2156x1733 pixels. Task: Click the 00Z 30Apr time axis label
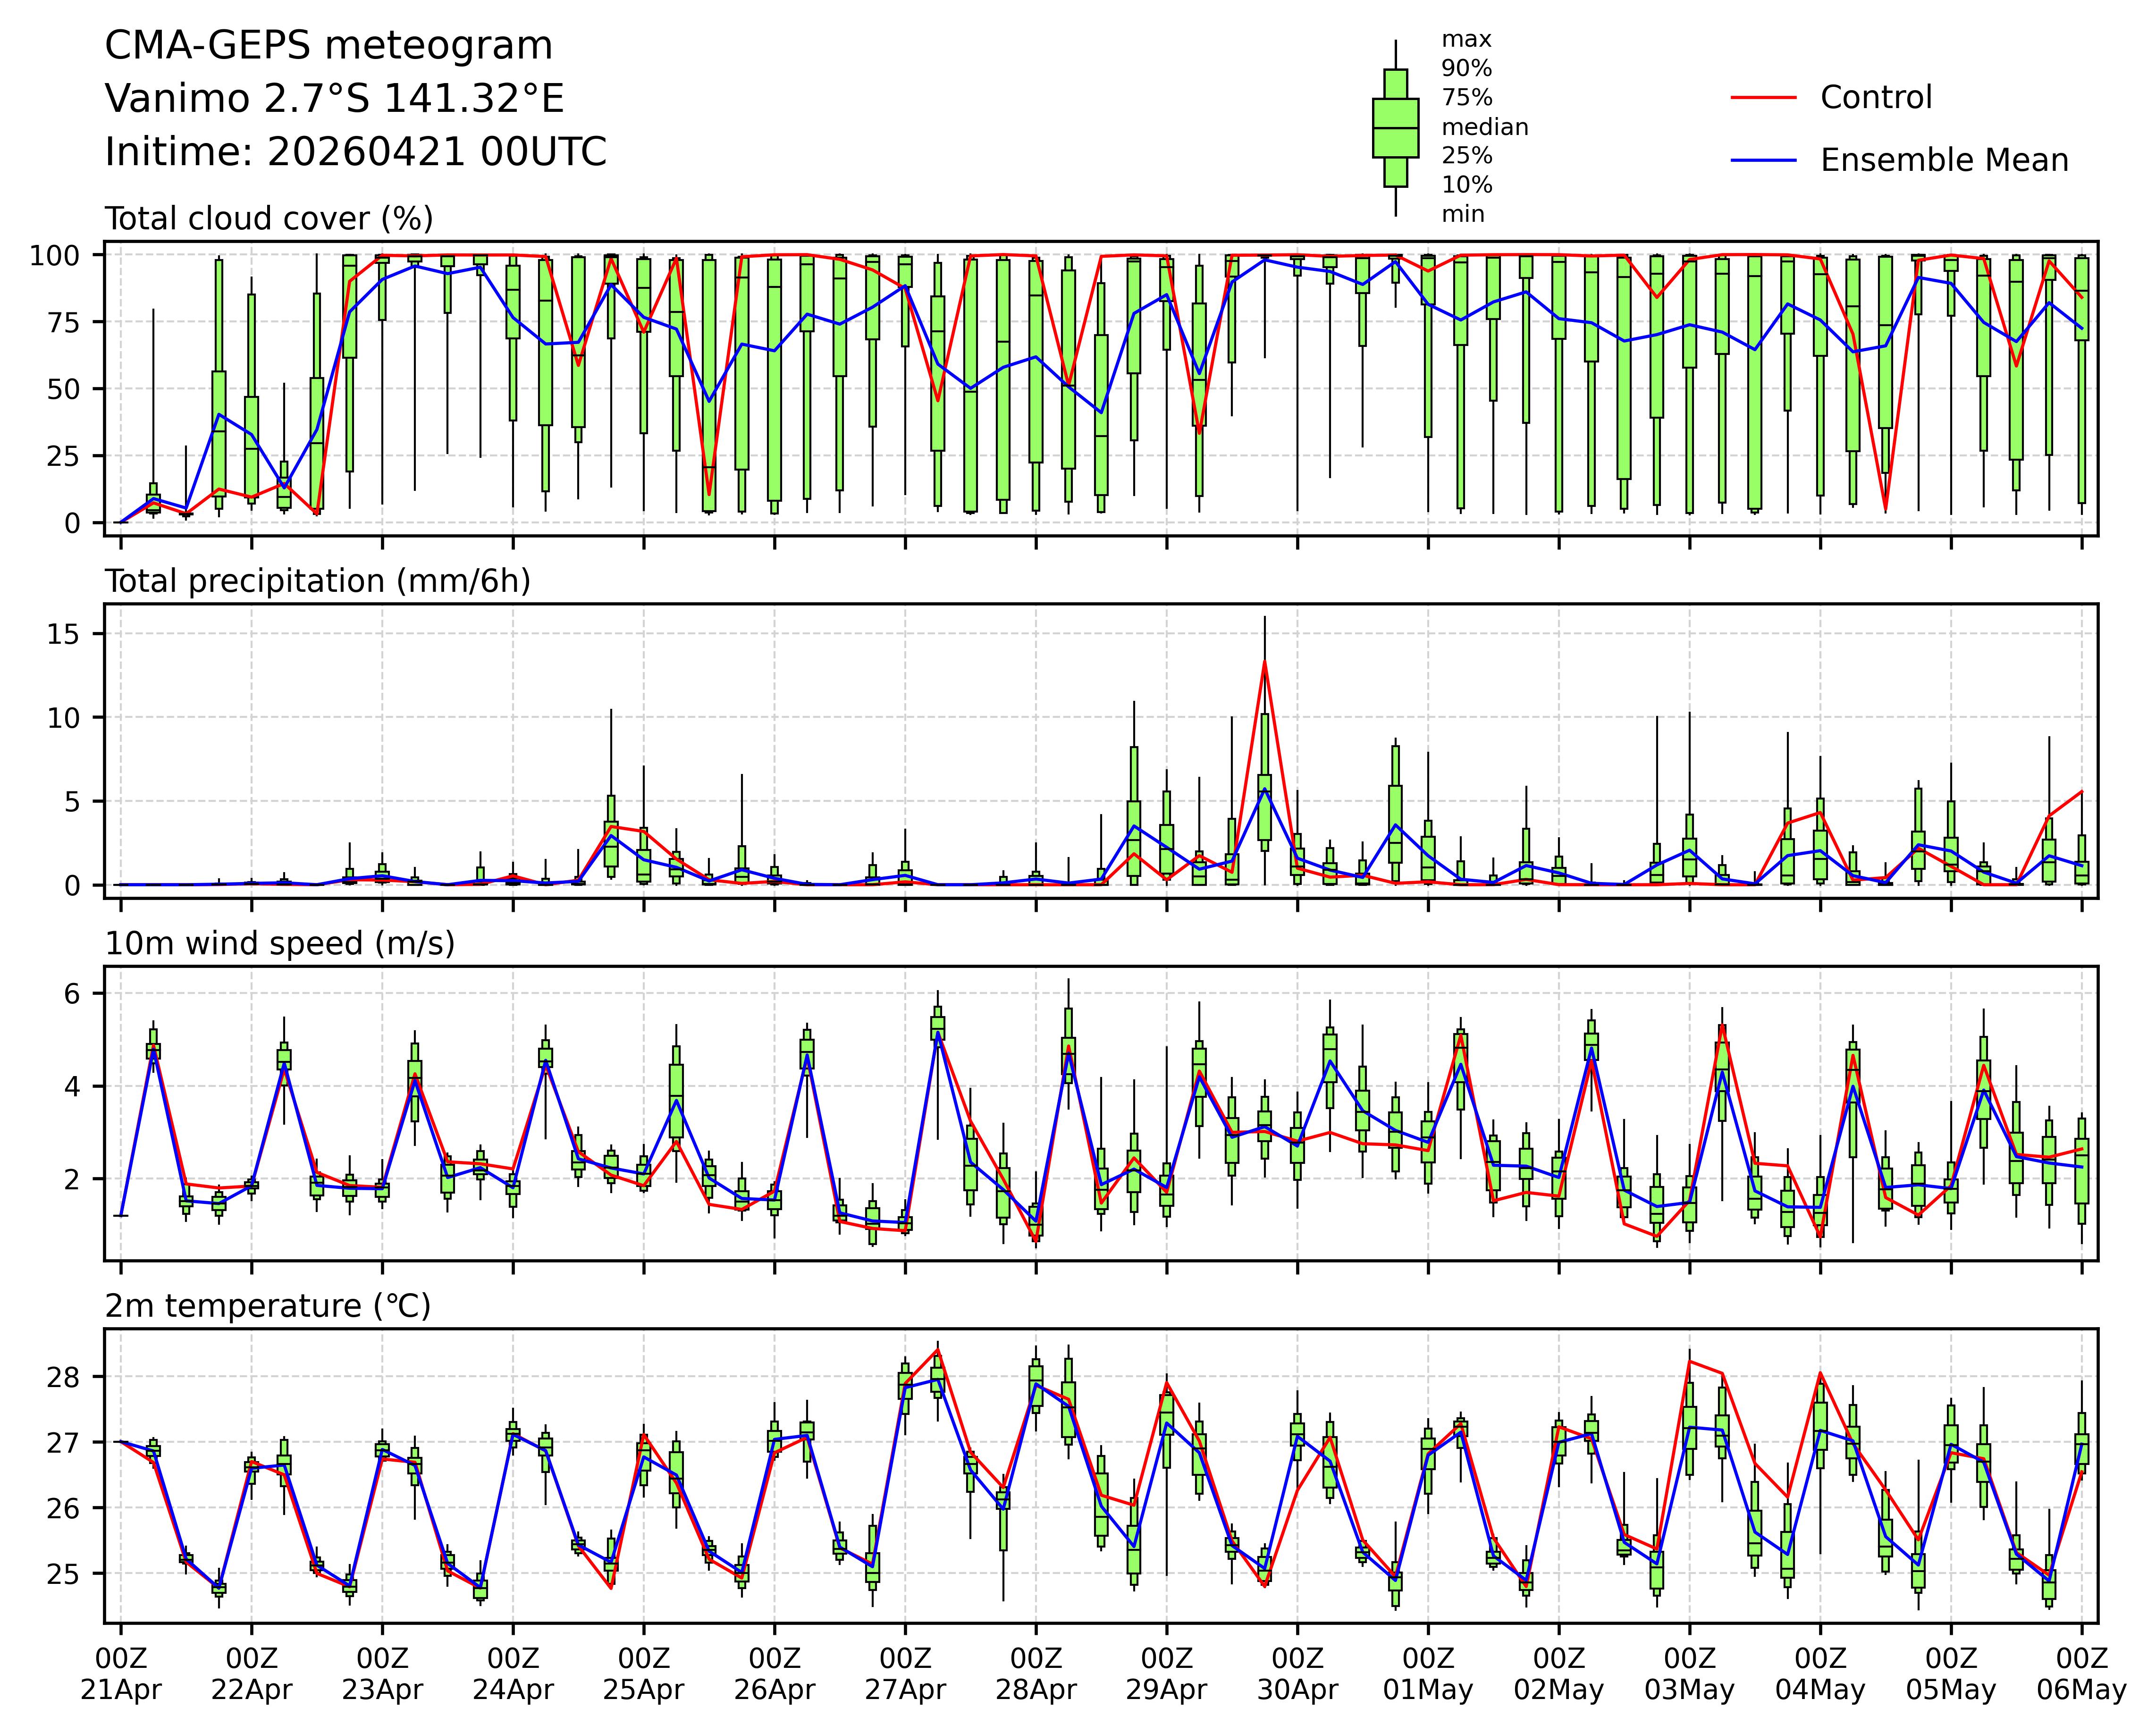click(x=1297, y=1674)
